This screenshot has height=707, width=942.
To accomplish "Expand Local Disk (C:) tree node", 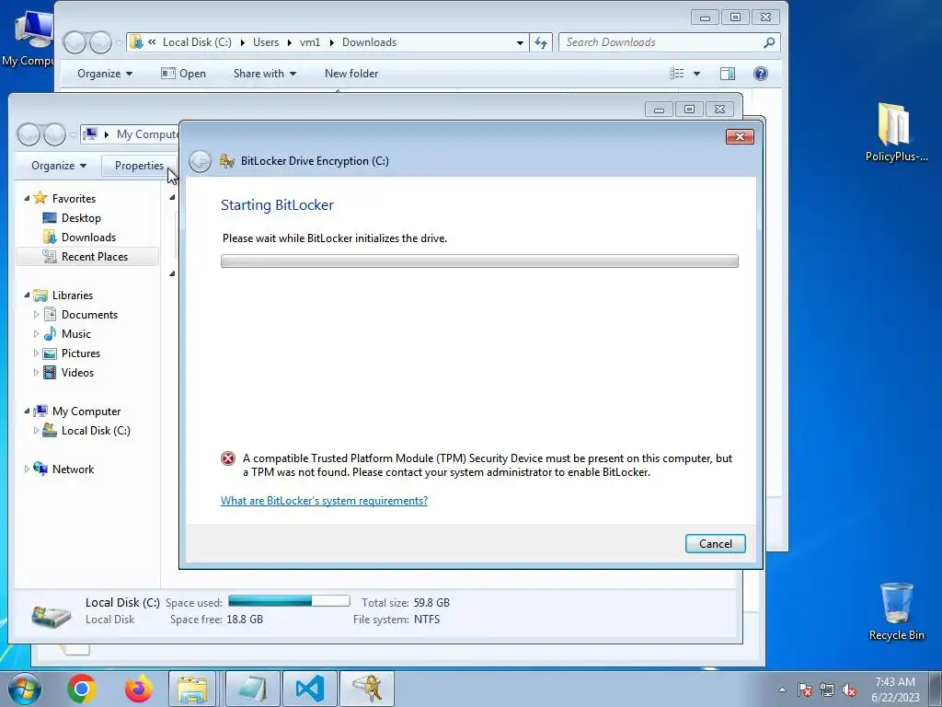I will [x=36, y=431].
